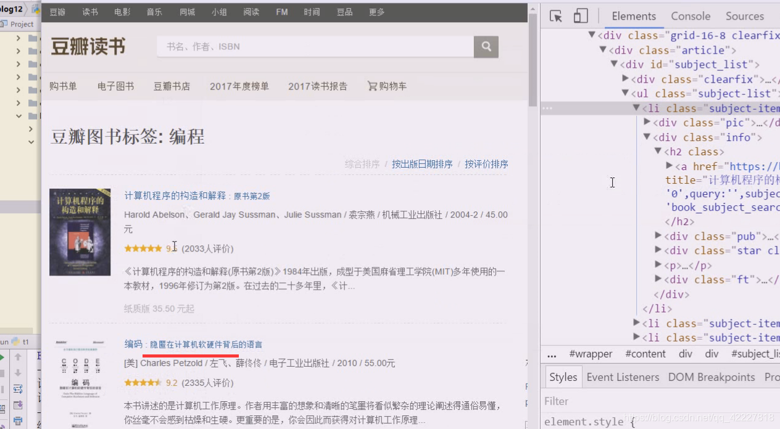
Task: Click the inspect element picker icon in DevTools
Action: click(555, 17)
